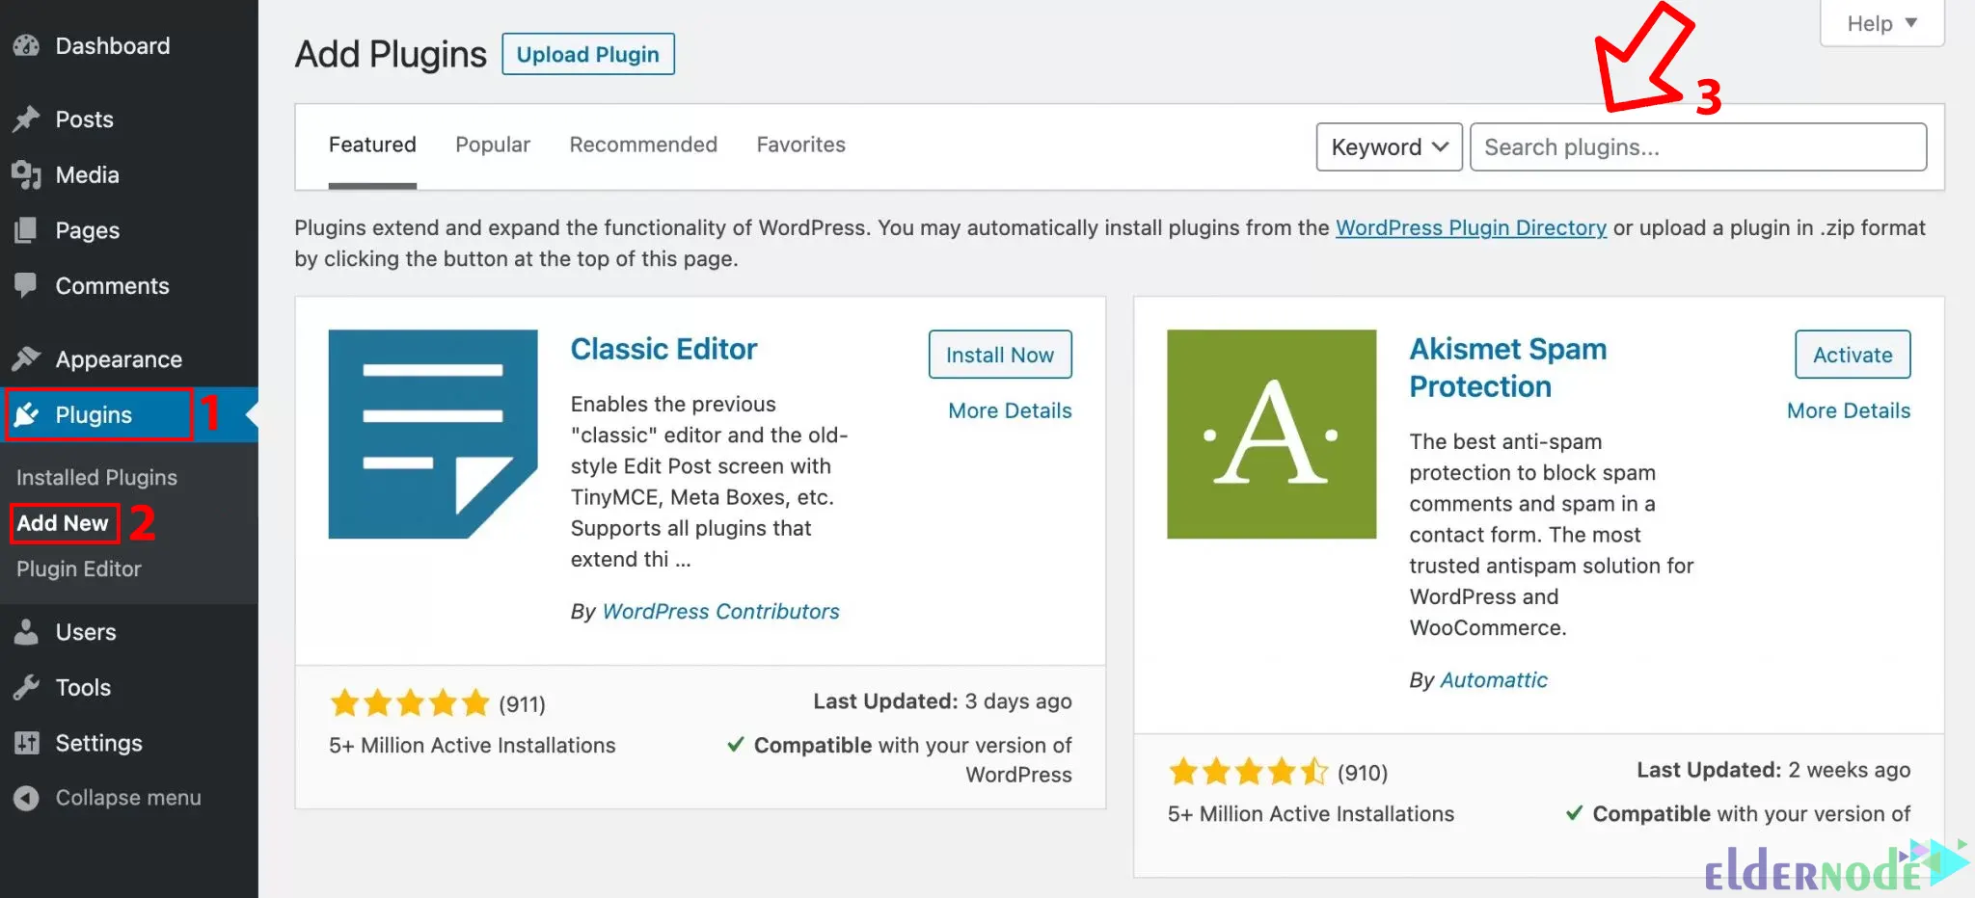Select the Add New submenu item

click(63, 522)
